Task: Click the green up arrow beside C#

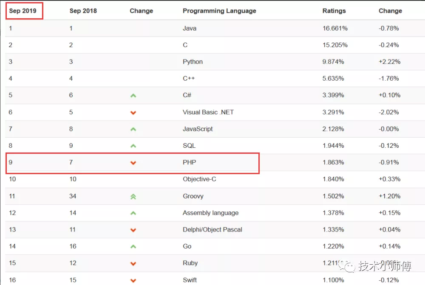Action: pyautogui.click(x=133, y=96)
